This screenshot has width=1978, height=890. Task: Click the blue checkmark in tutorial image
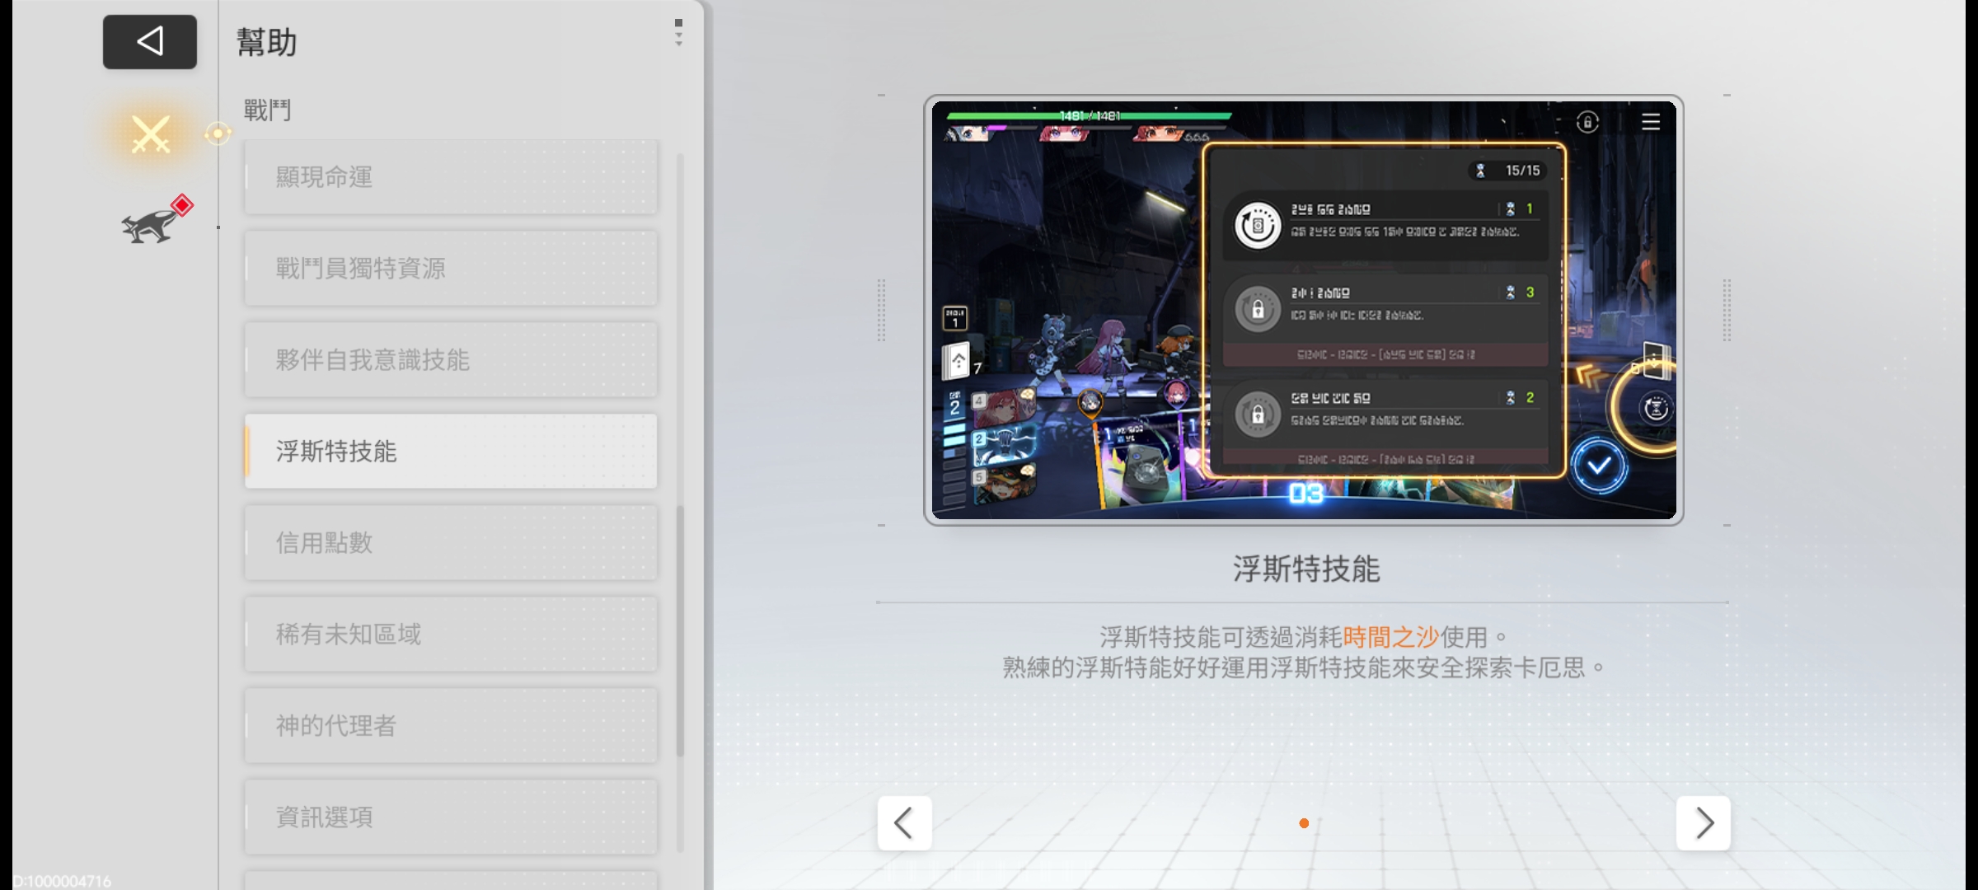click(x=1599, y=466)
